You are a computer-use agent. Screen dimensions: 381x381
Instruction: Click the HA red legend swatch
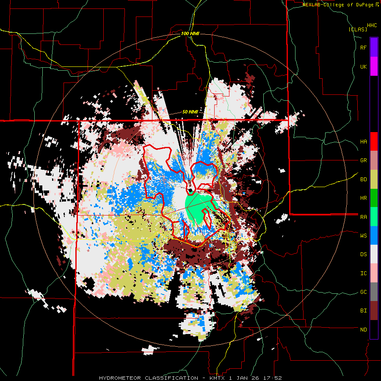pos(374,141)
